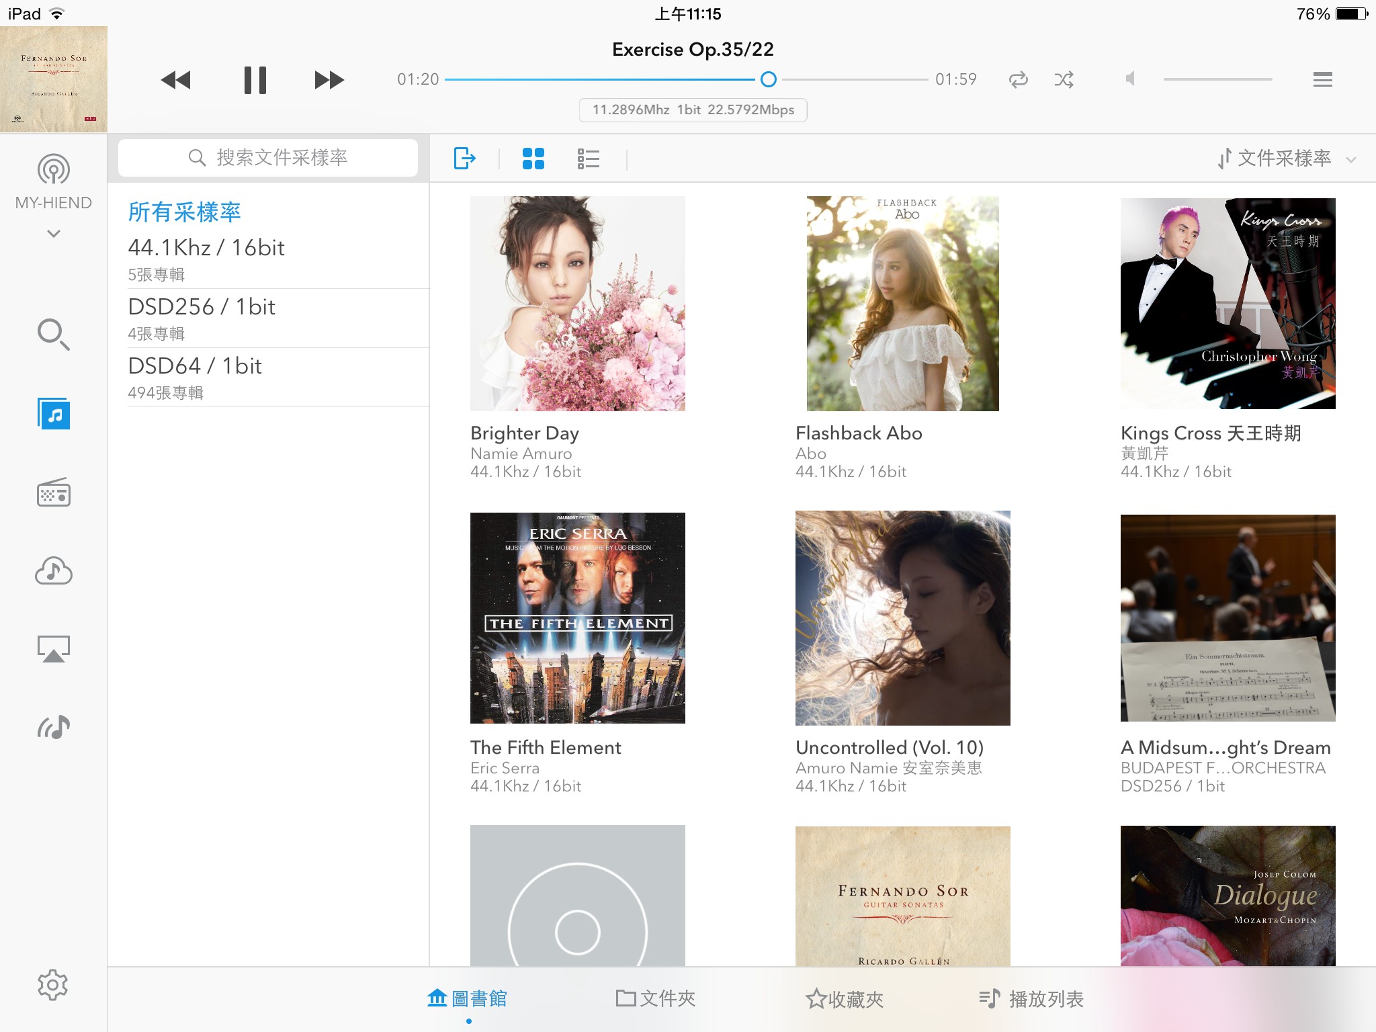
Task: Open the streaming music note icon
Action: pyautogui.click(x=54, y=727)
